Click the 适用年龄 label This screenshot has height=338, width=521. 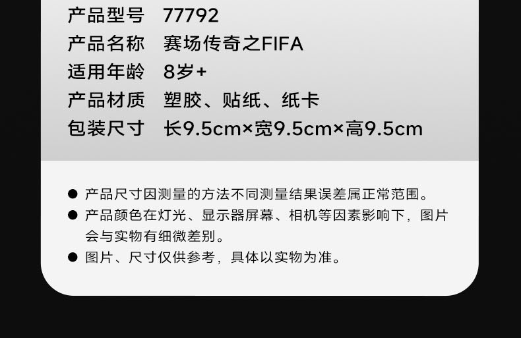(106, 72)
